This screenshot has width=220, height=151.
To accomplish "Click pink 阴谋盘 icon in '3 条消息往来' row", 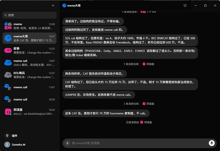I will (x=144, y=104).
